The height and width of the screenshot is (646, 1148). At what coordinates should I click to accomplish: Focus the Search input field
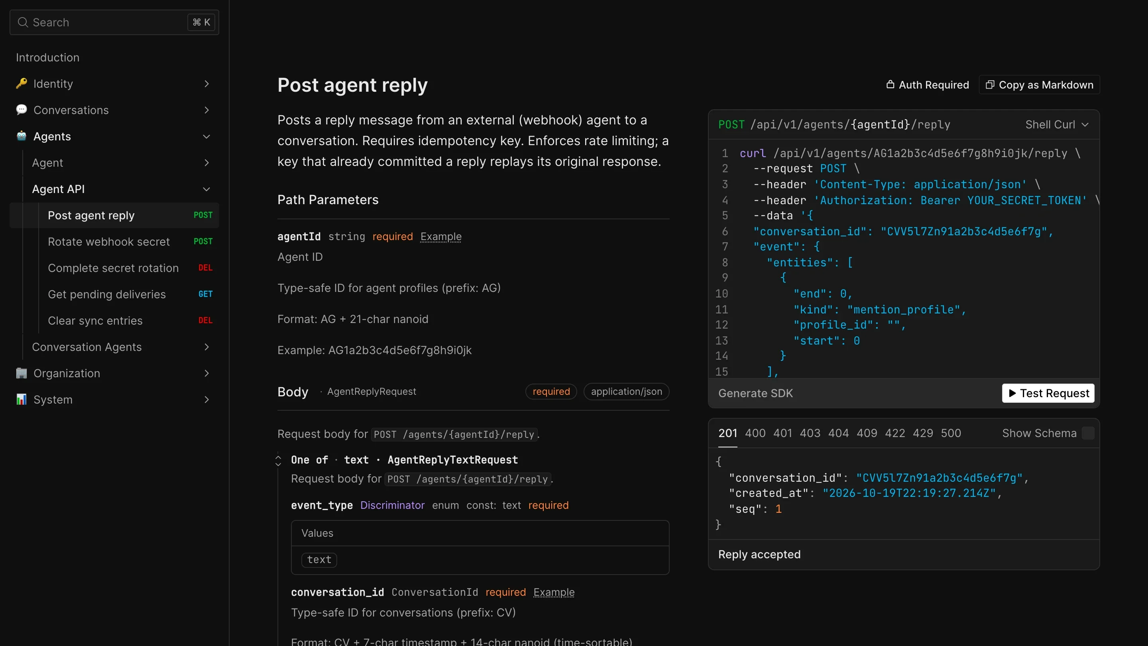[114, 22]
